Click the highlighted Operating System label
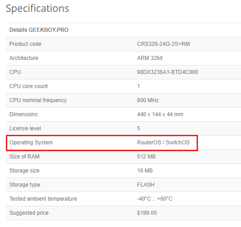This screenshot has height=227, width=241. [x=31, y=143]
